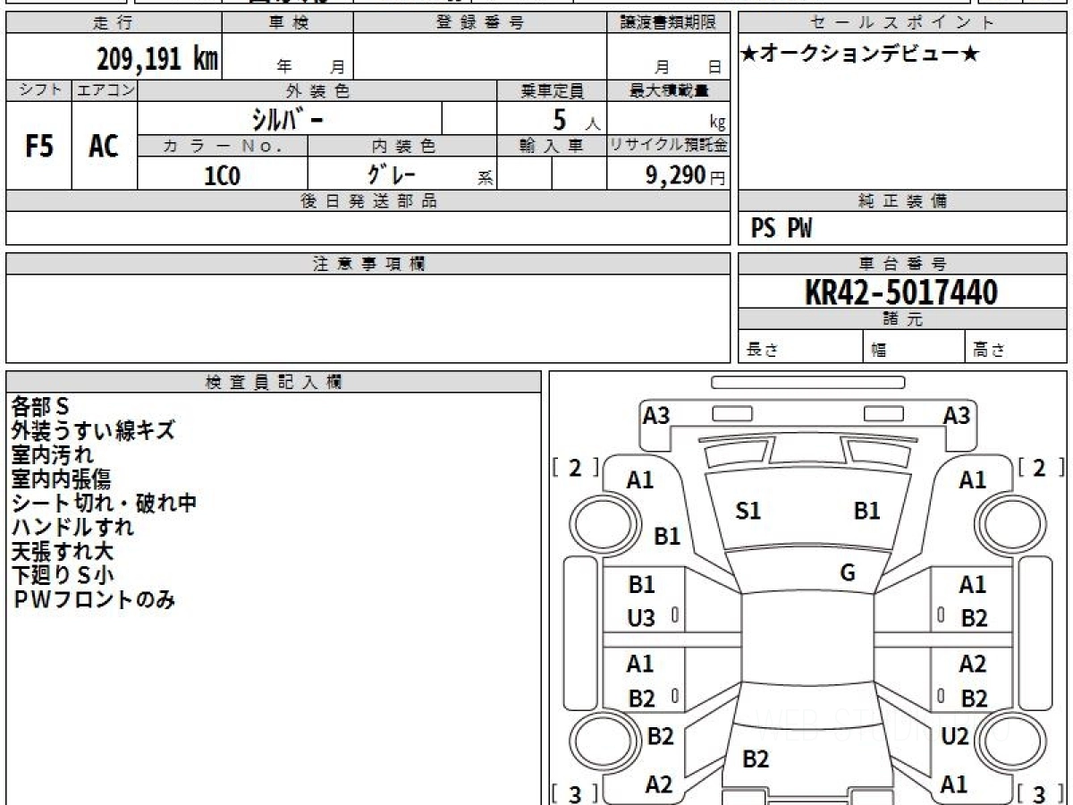Select the note 室内内張傷

point(61,479)
